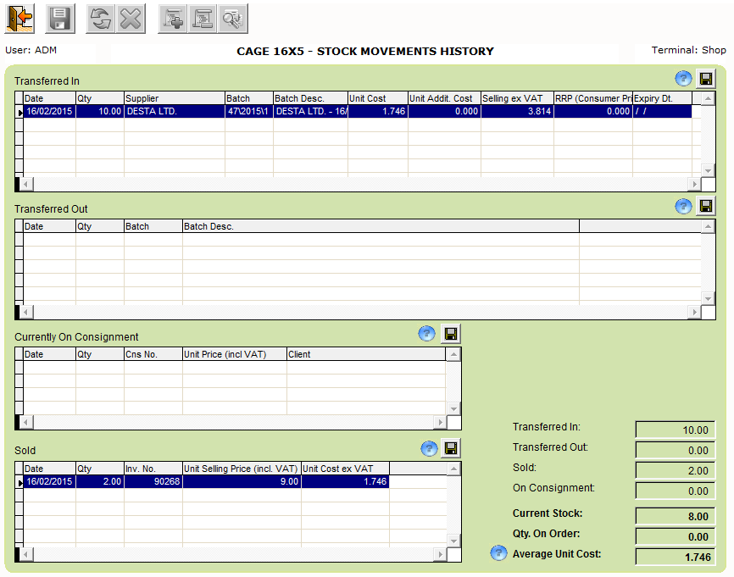The width and height of the screenshot is (734, 577).
Task: Click the magnifier search record toolbar icon
Action: tap(232, 19)
